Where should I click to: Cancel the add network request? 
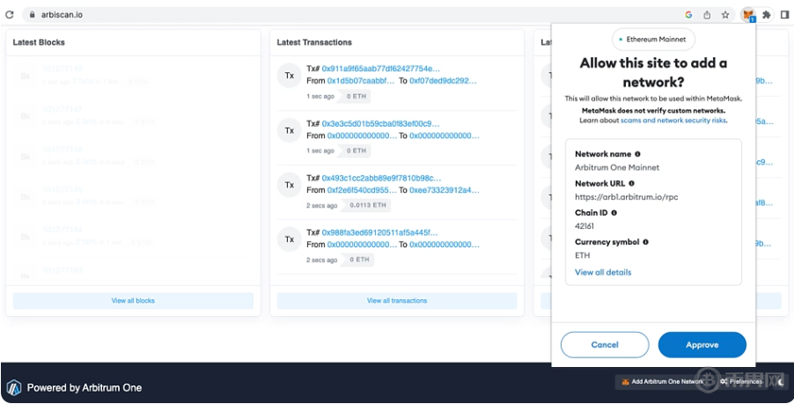605,345
